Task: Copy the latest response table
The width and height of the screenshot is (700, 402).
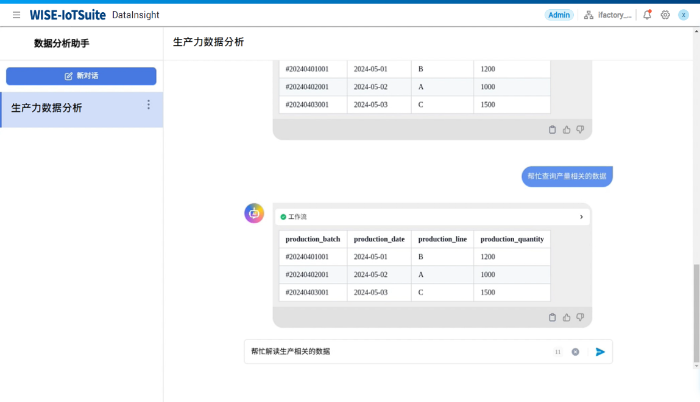Action: point(553,317)
